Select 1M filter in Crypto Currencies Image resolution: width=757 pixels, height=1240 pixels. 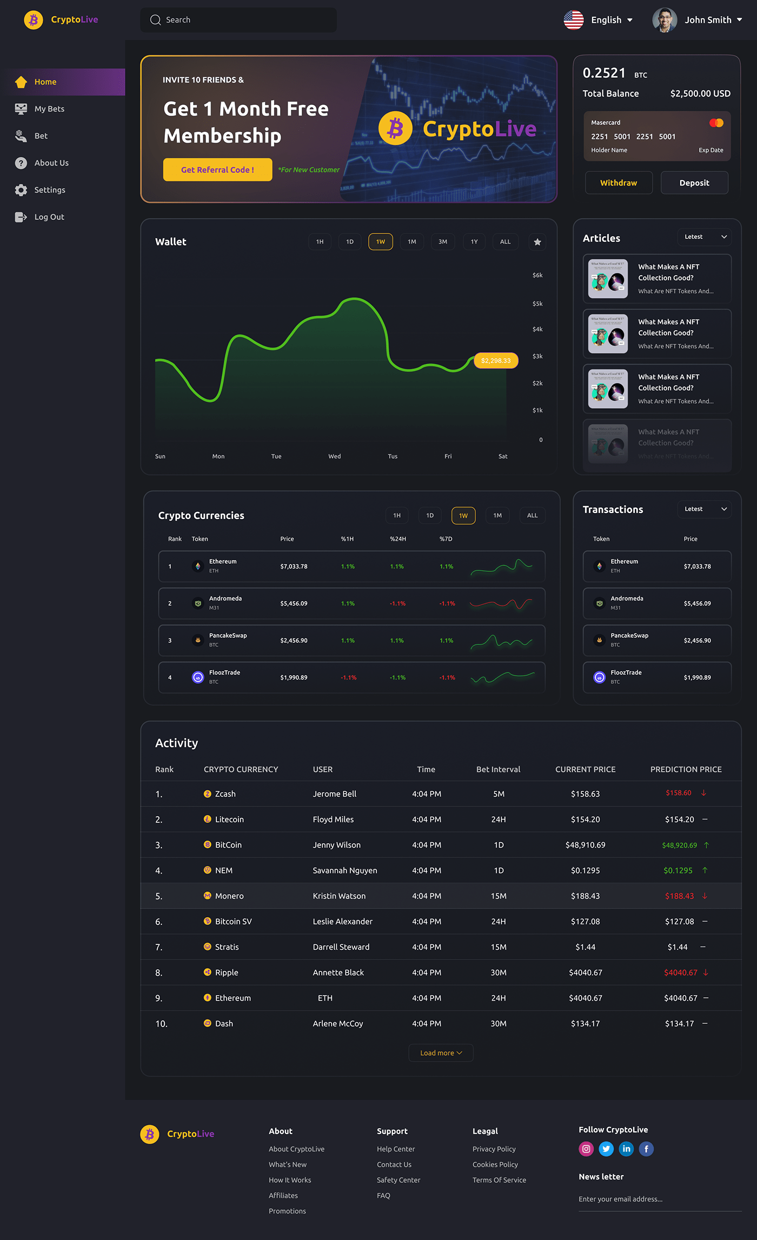click(x=497, y=516)
